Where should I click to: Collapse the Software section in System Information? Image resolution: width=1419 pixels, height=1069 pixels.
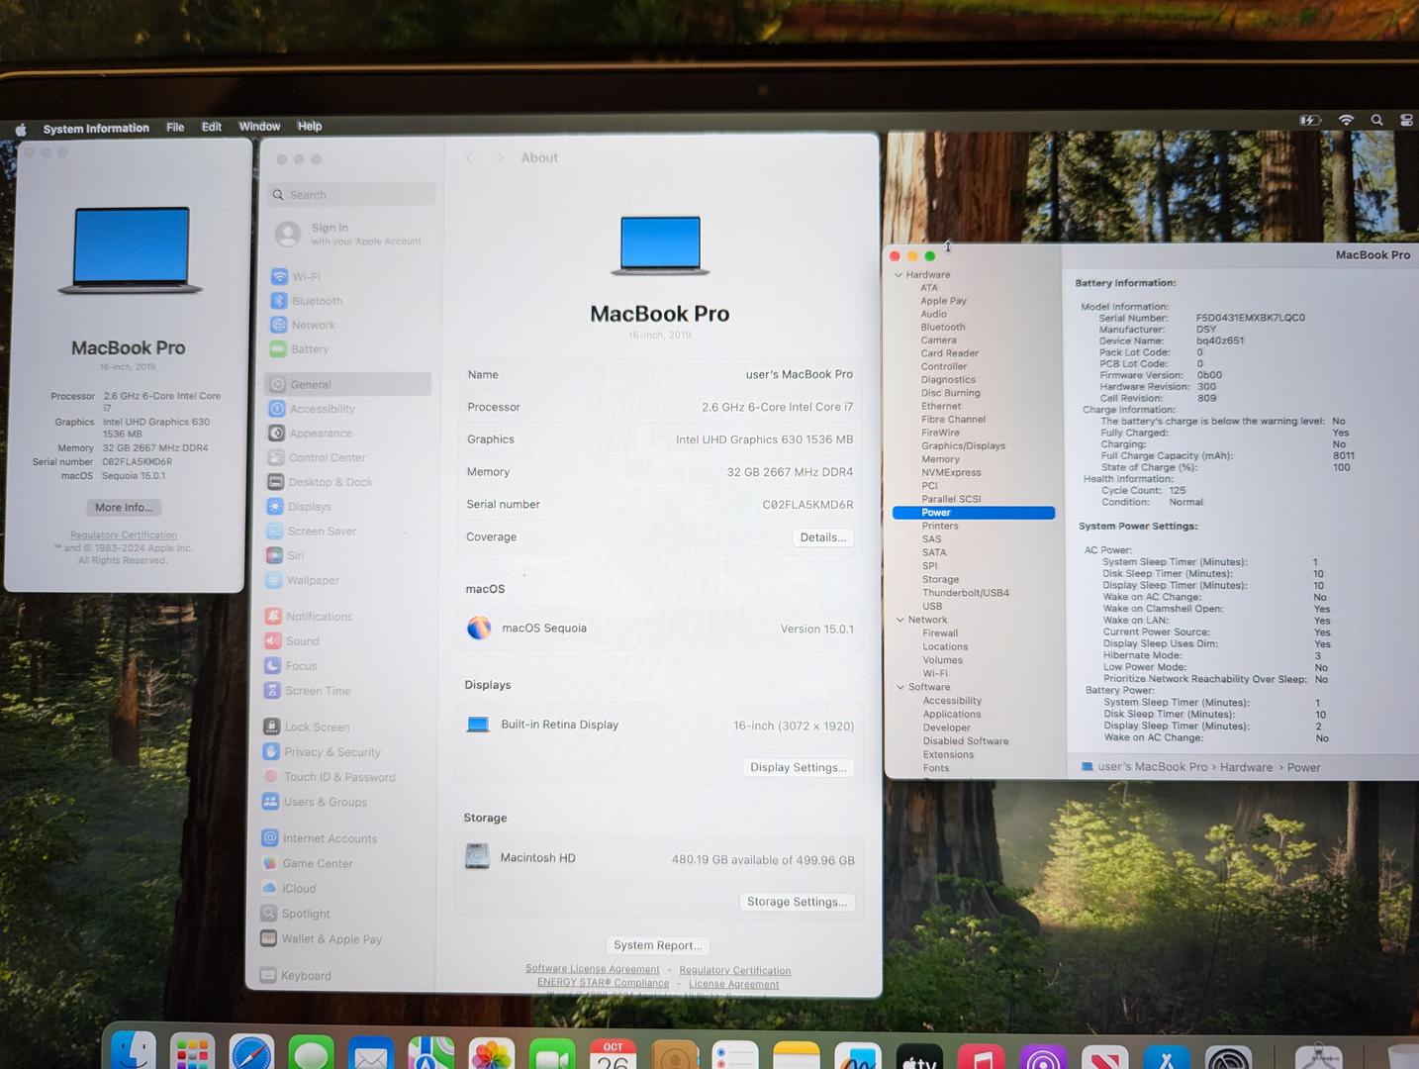900,687
